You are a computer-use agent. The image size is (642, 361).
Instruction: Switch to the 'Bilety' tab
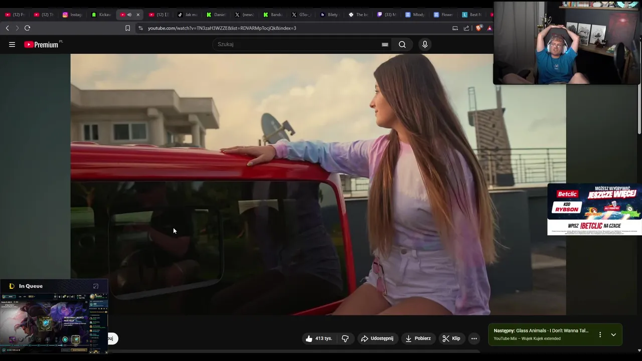[x=330, y=15]
